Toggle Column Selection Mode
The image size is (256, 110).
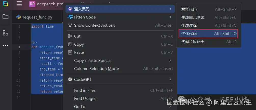coord(96,69)
